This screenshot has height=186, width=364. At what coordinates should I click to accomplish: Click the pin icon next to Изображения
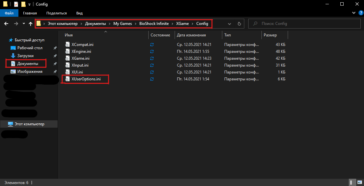click(x=55, y=72)
